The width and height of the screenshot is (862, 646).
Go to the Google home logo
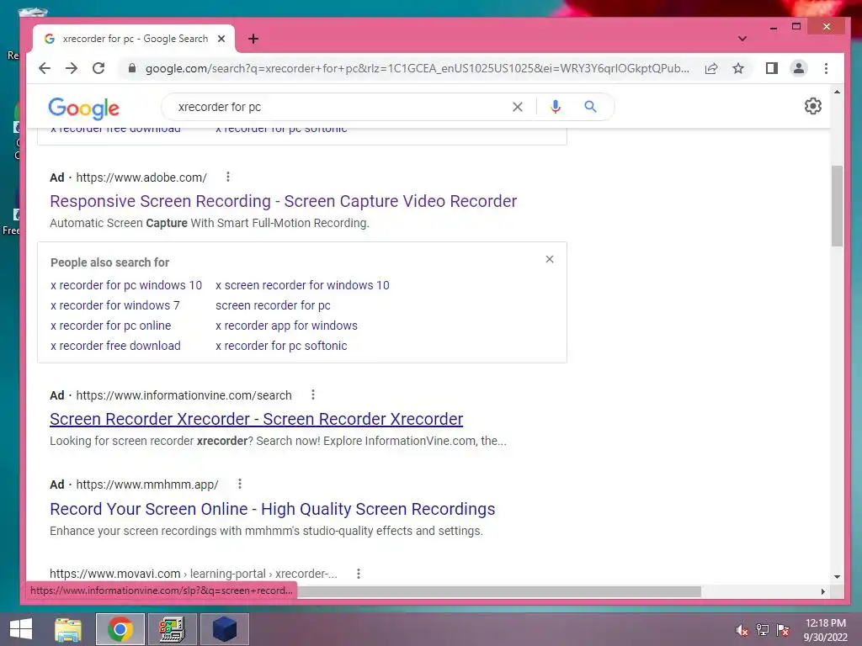click(83, 109)
